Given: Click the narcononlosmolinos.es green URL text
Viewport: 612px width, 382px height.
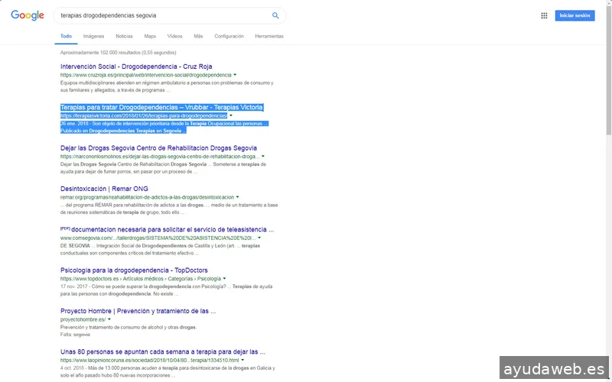Looking at the screenshot, I should 160,157.
